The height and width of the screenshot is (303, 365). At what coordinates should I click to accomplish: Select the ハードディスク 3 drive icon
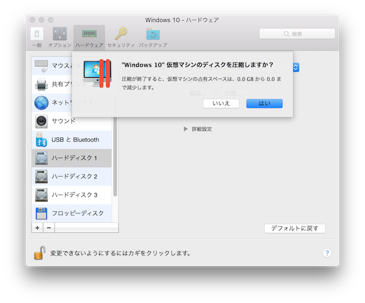(x=41, y=195)
